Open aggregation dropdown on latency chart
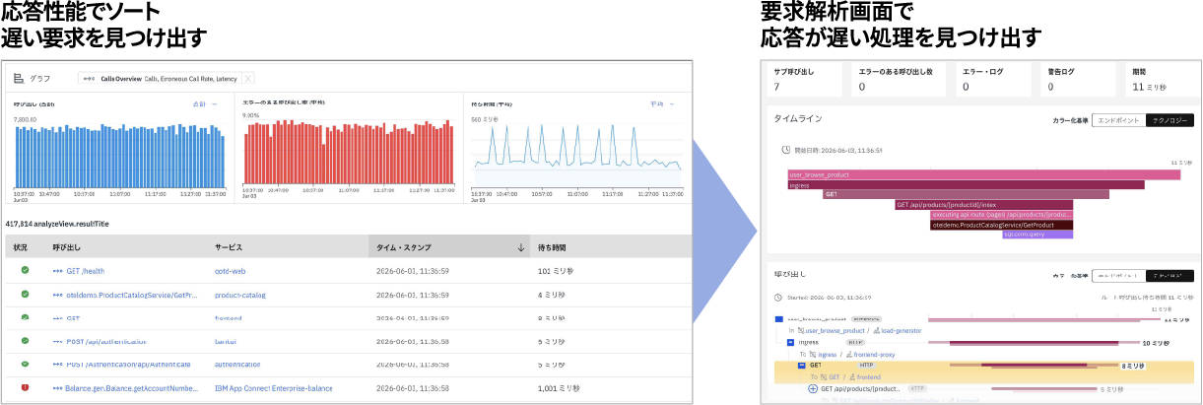 (x=661, y=103)
